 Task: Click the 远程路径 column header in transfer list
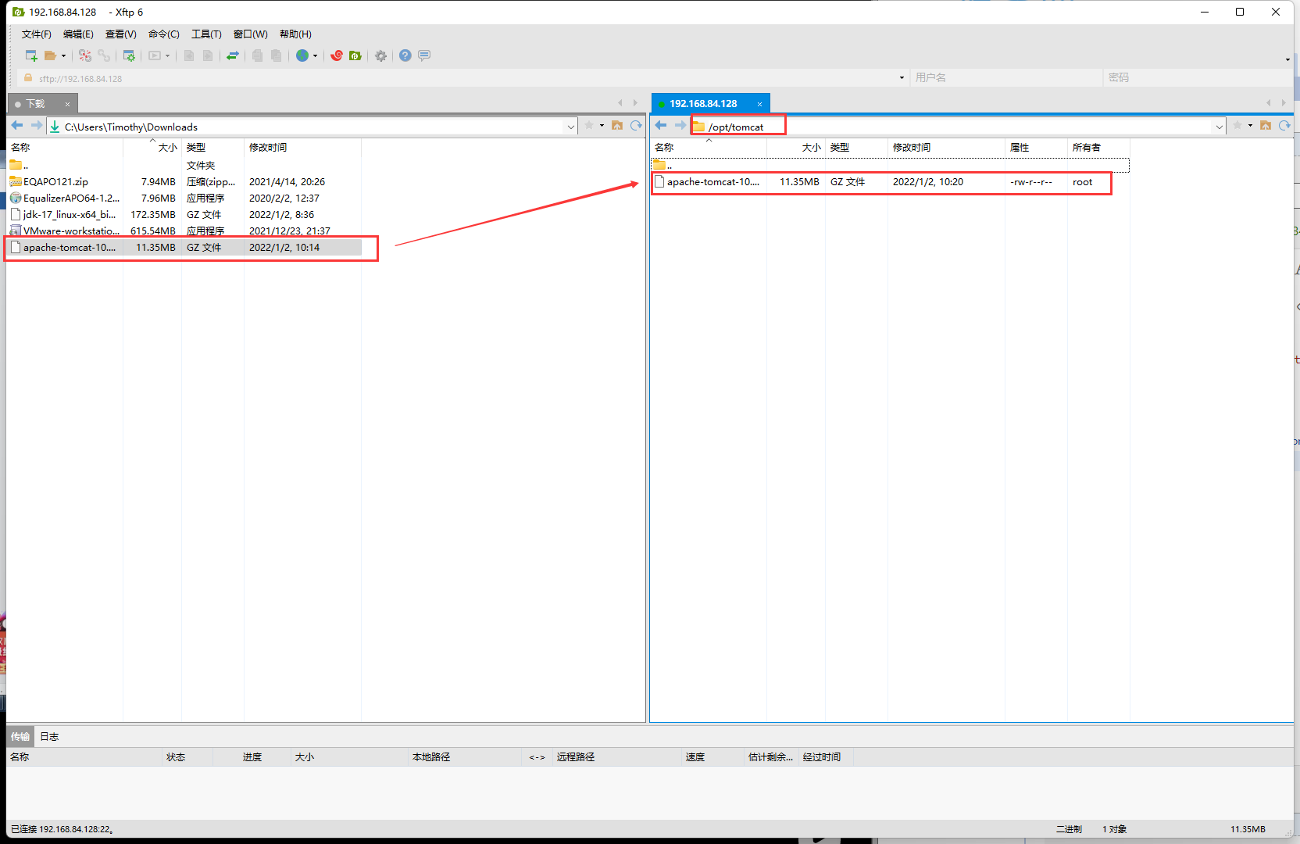point(616,757)
